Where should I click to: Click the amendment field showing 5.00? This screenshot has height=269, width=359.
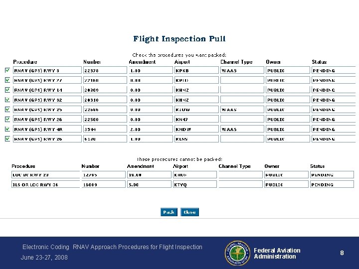[x=149, y=185]
